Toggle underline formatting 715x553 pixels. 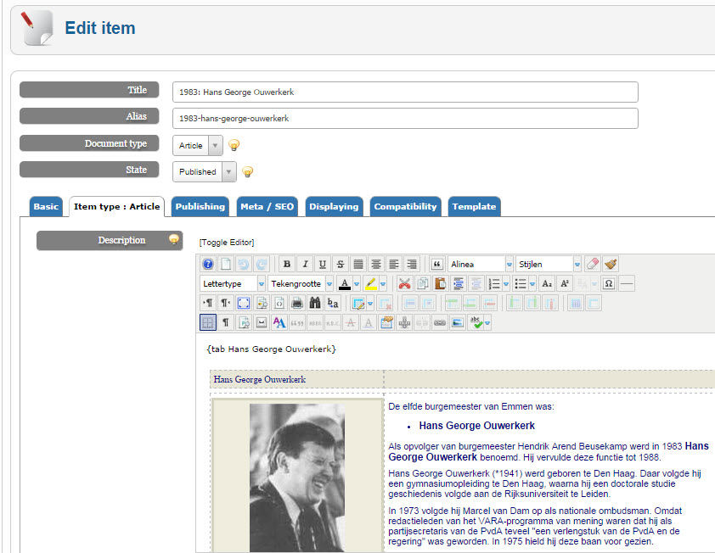tap(323, 264)
